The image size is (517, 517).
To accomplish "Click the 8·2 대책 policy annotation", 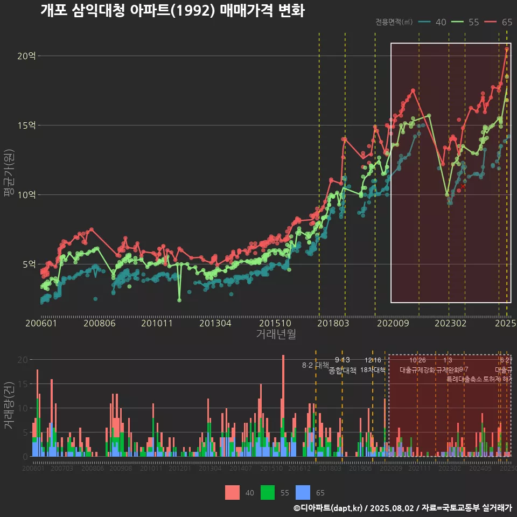I will coord(315,365).
